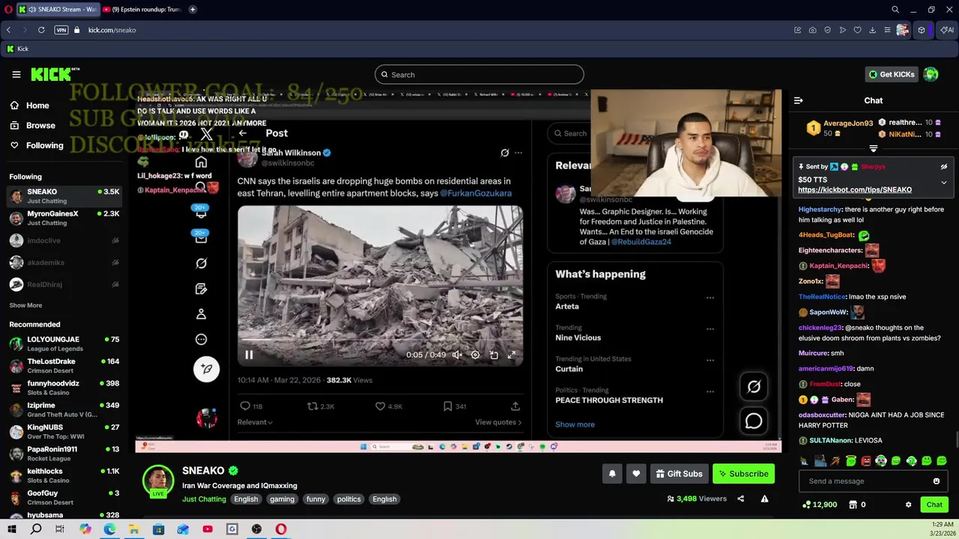Viewport: 959px width, 539px height.
Task: Click the Opera extensions cube icon
Action: 922,30
